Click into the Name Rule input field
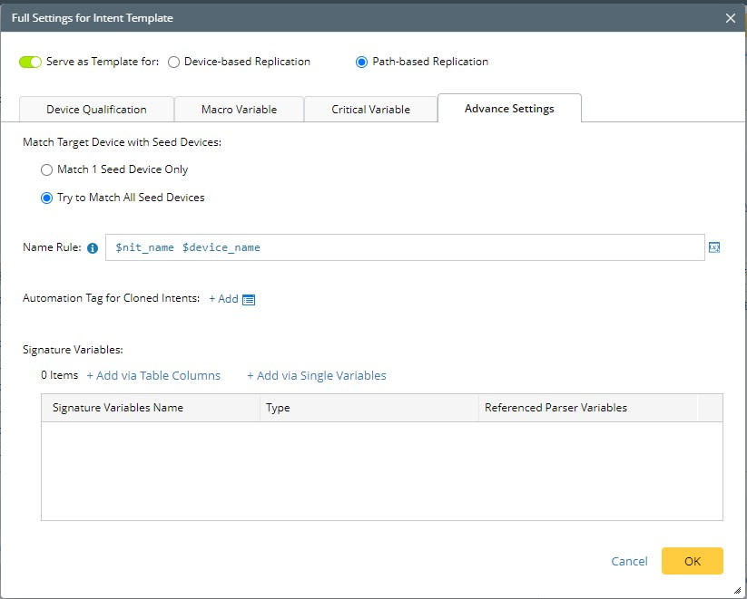747x599 pixels. pos(405,247)
